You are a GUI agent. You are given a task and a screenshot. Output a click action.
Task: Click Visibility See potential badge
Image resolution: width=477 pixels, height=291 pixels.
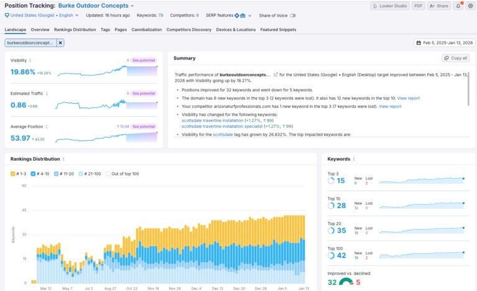[143, 60]
